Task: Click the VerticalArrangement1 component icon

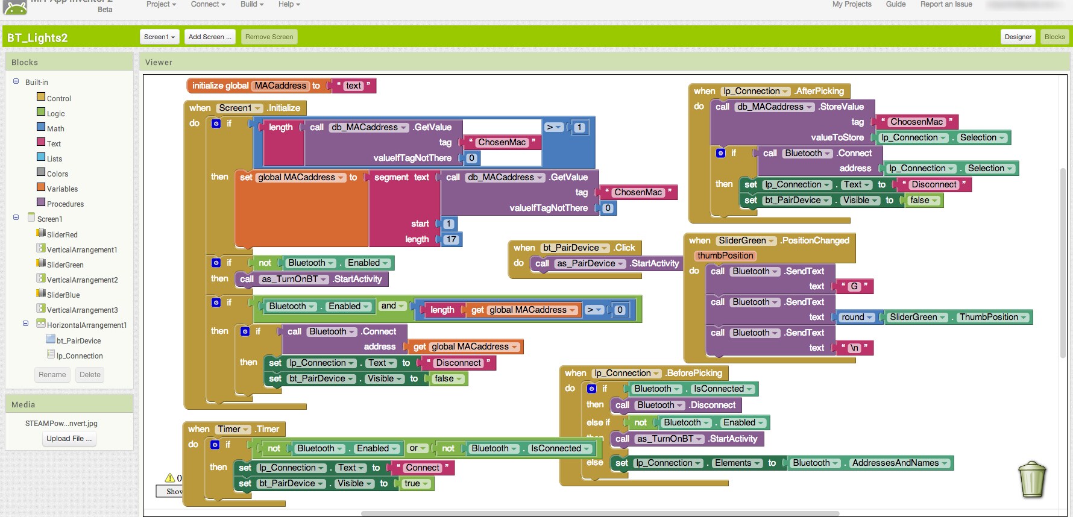Action: [x=41, y=248]
